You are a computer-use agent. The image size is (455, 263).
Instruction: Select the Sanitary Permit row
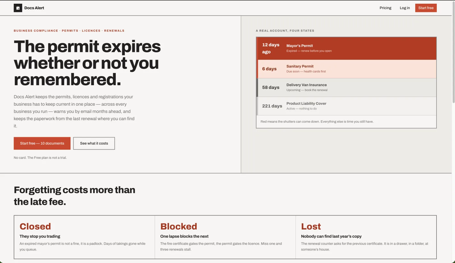(346, 69)
